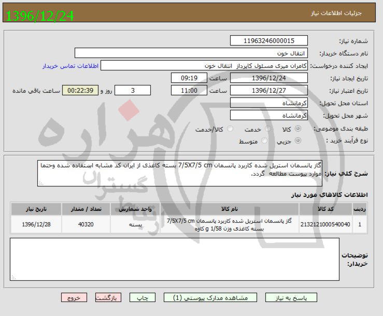
Task: Open the اطلاعات تماس خریدار link
Action: pos(70,66)
